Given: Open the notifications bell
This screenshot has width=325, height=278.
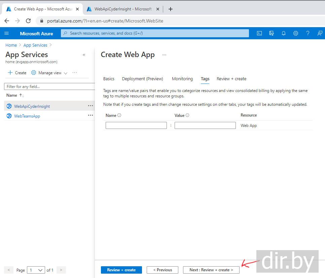Looking at the screenshot, I should click(284, 33).
